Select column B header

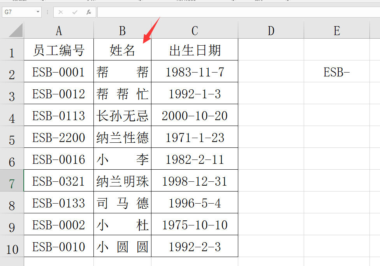[122, 30]
